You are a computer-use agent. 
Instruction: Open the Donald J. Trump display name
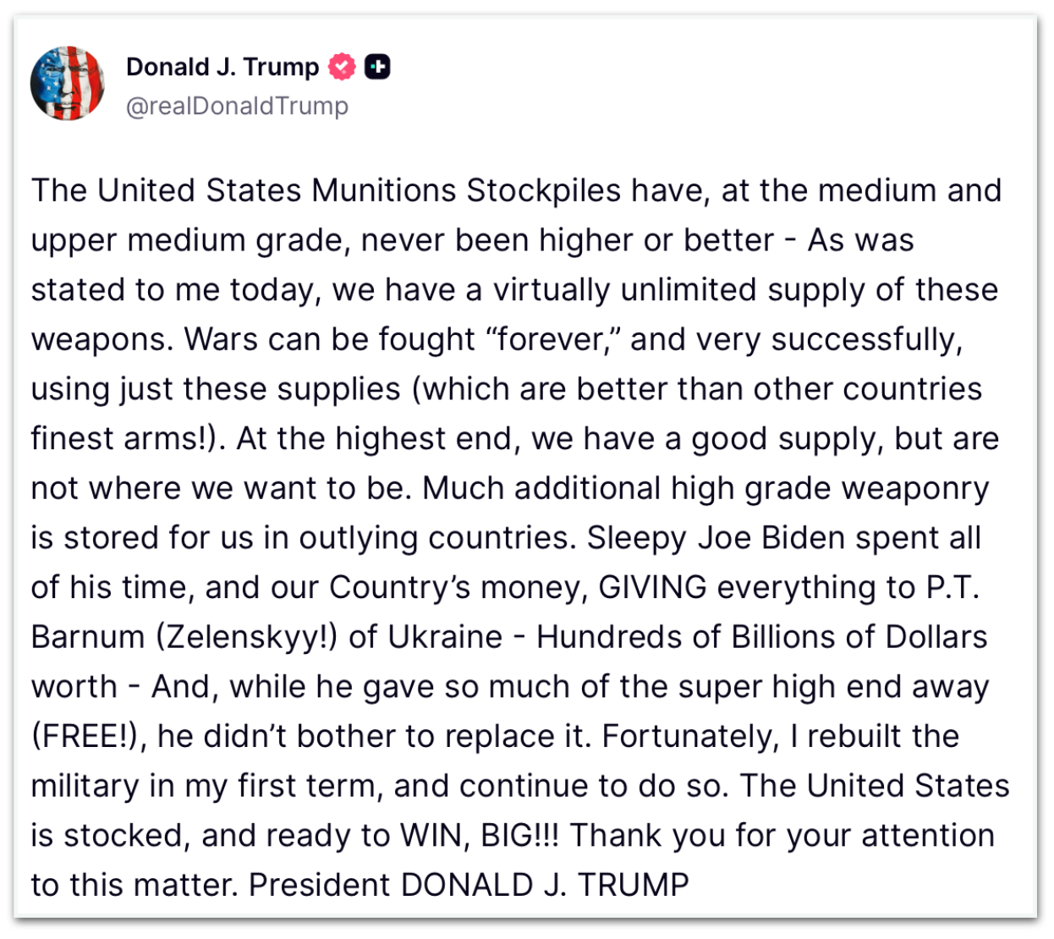[x=222, y=66]
